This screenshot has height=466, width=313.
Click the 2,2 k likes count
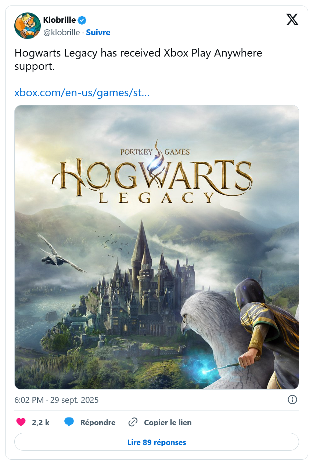click(x=41, y=423)
